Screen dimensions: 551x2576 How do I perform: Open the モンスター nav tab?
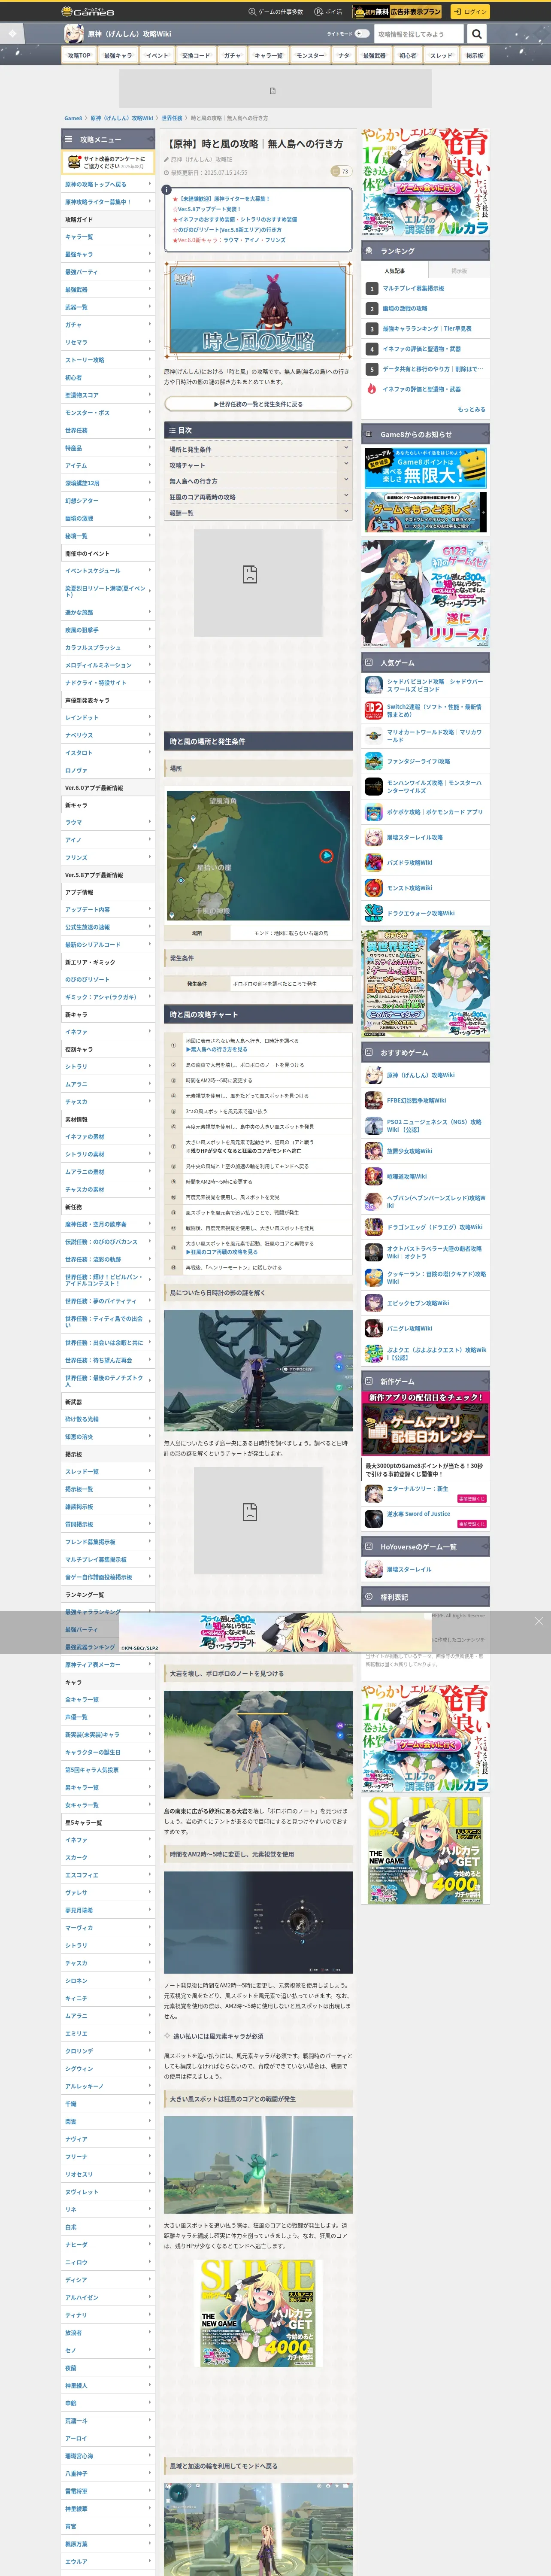pyautogui.click(x=310, y=56)
